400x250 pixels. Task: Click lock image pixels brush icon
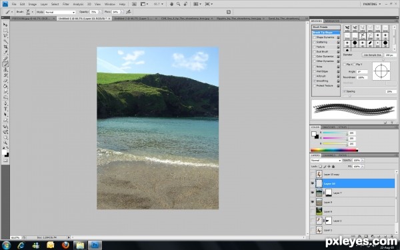point(325,166)
